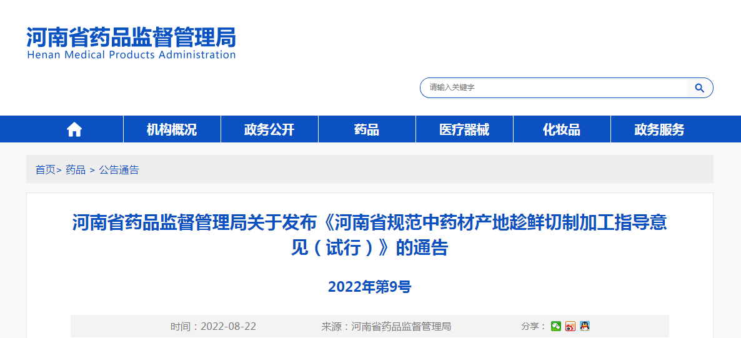Share the notice via WeChat icon
This screenshot has height=338, width=741.
556,326
